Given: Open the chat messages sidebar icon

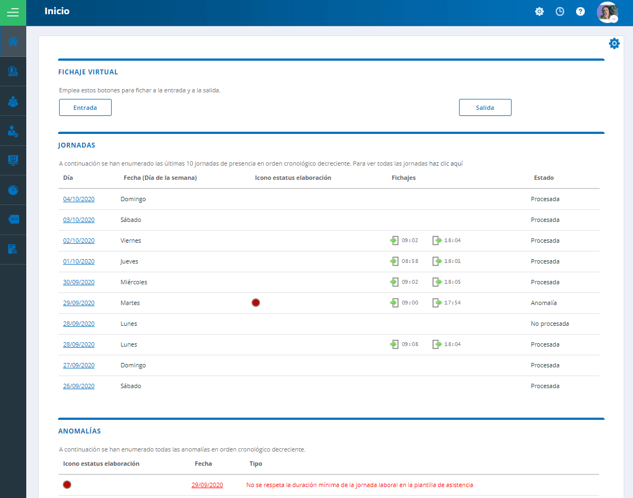Looking at the screenshot, I should tap(13, 220).
